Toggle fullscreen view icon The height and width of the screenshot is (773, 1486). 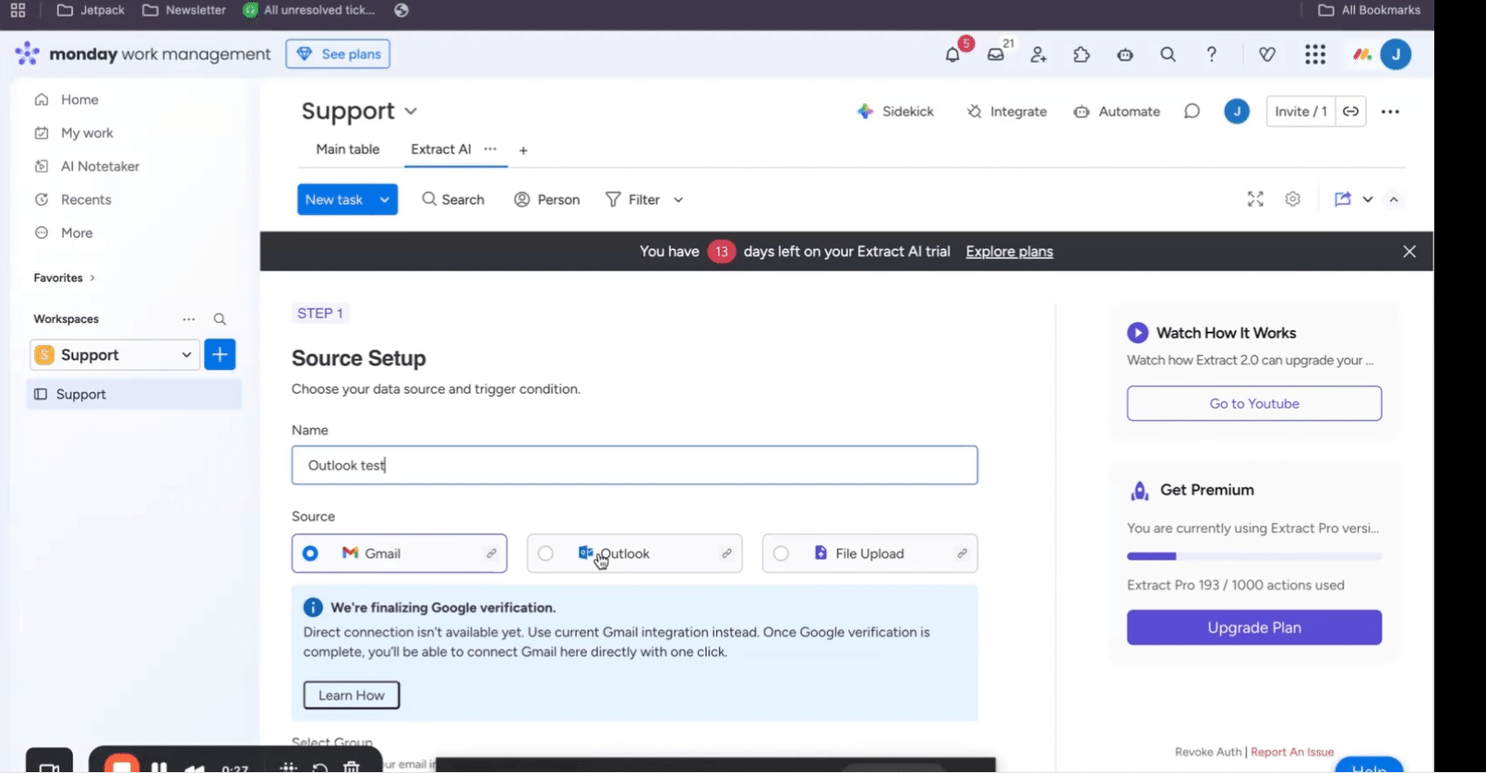click(1255, 199)
